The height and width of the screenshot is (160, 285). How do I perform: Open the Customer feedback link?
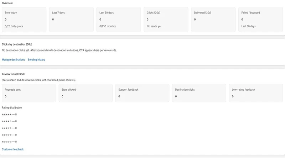pyautogui.click(x=13, y=149)
